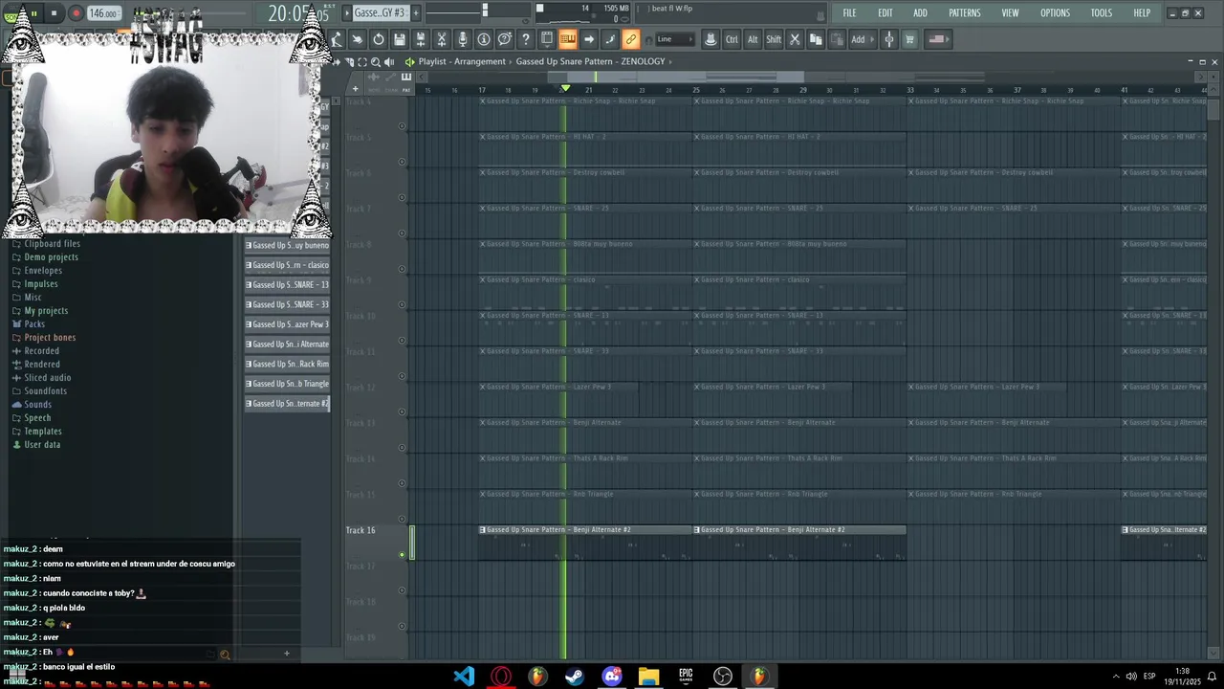Open the ADD menu
The height and width of the screenshot is (689, 1224).
pyautogui.click(x=920, y=13)
